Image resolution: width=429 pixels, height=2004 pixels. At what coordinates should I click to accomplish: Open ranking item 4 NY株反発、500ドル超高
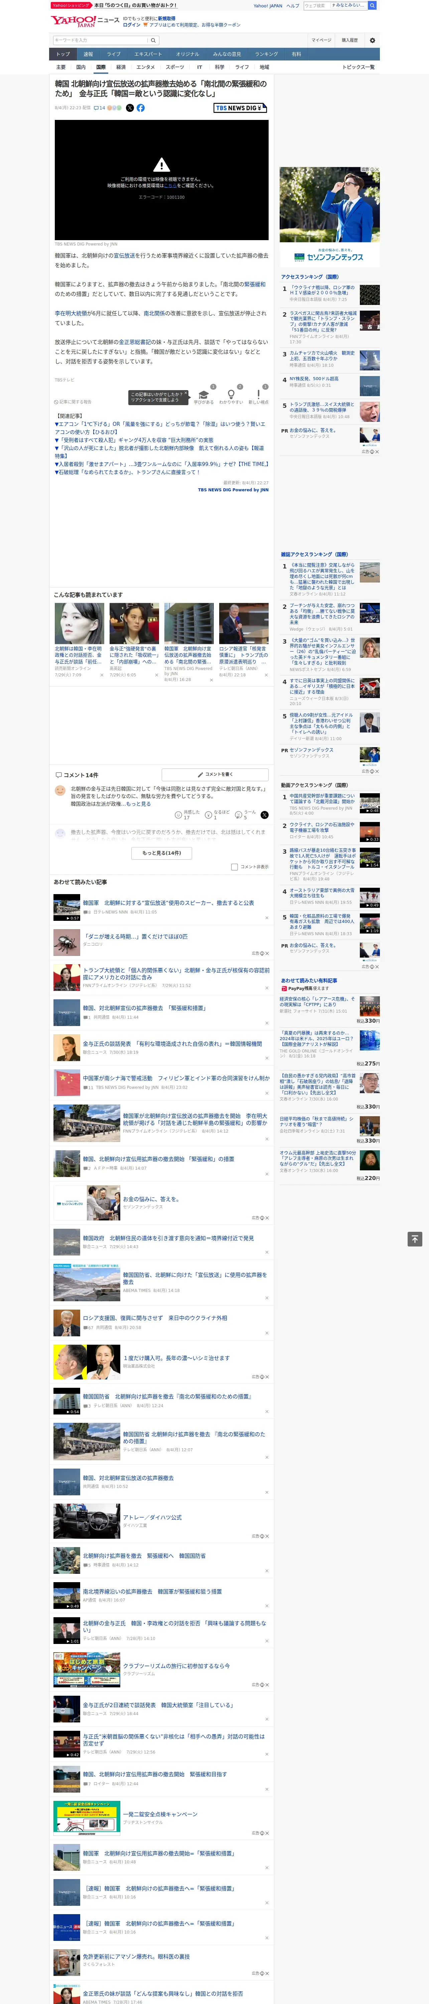click(314, 379)
